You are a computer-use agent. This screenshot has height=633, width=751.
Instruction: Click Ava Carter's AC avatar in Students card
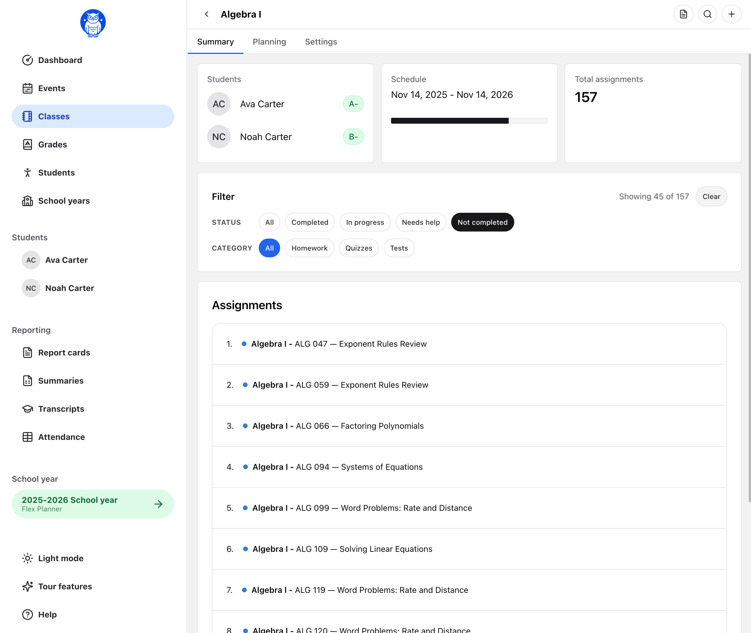point(219,104)
